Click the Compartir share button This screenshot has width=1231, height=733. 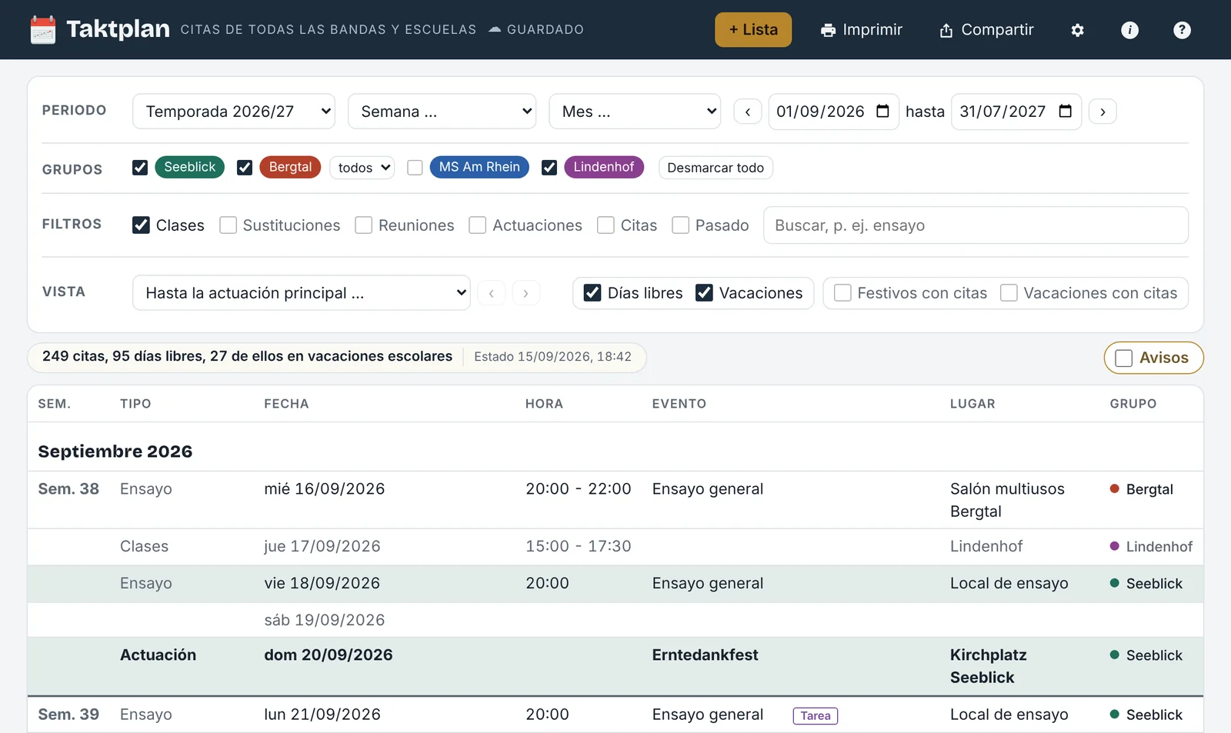coord(986,30)
